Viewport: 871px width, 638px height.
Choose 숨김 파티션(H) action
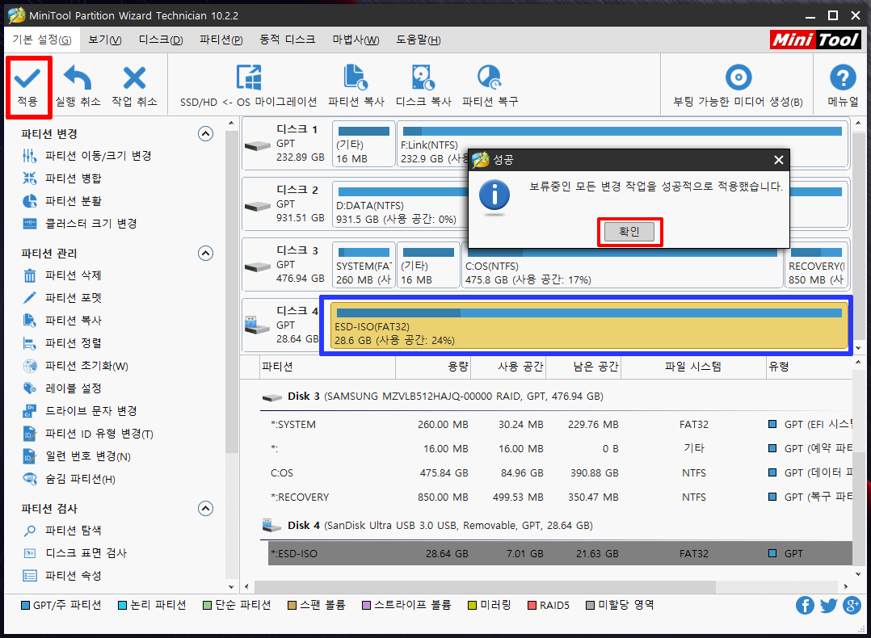click(x=69, y=479)
